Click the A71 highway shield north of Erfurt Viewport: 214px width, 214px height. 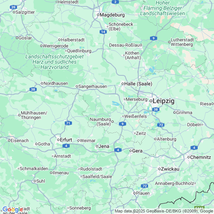tap(68, 123)
